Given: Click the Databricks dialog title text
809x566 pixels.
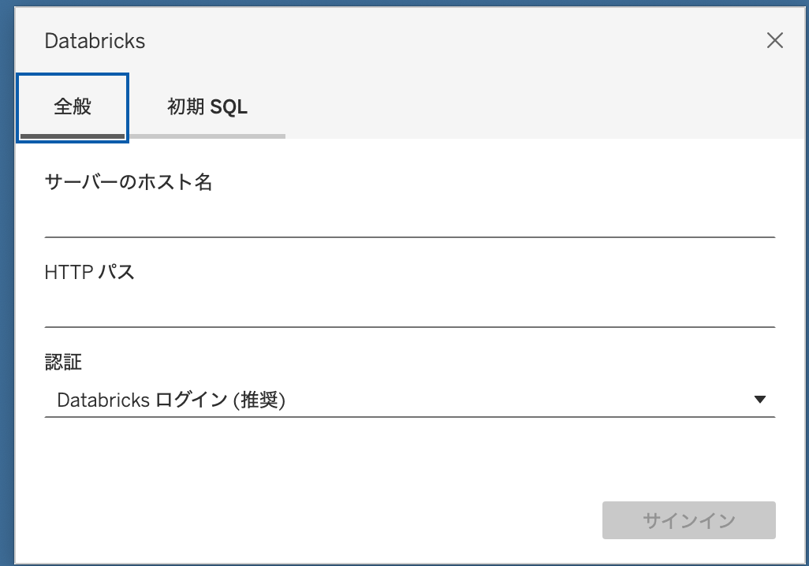Looking at the screenshot, I should pyautogui.click(x=95, y=41).
